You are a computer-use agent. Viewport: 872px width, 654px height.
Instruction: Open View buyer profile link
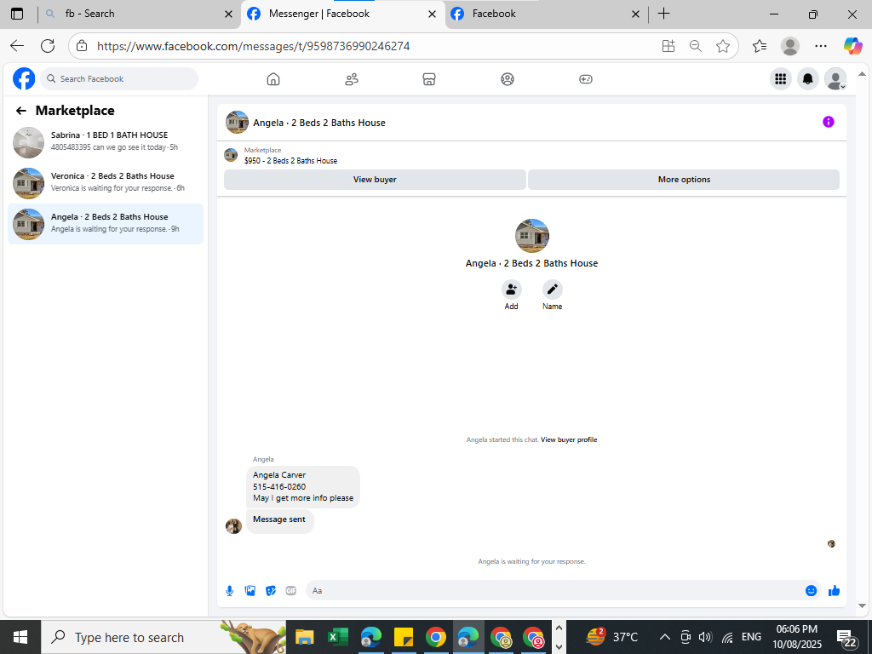click(568, 439)
